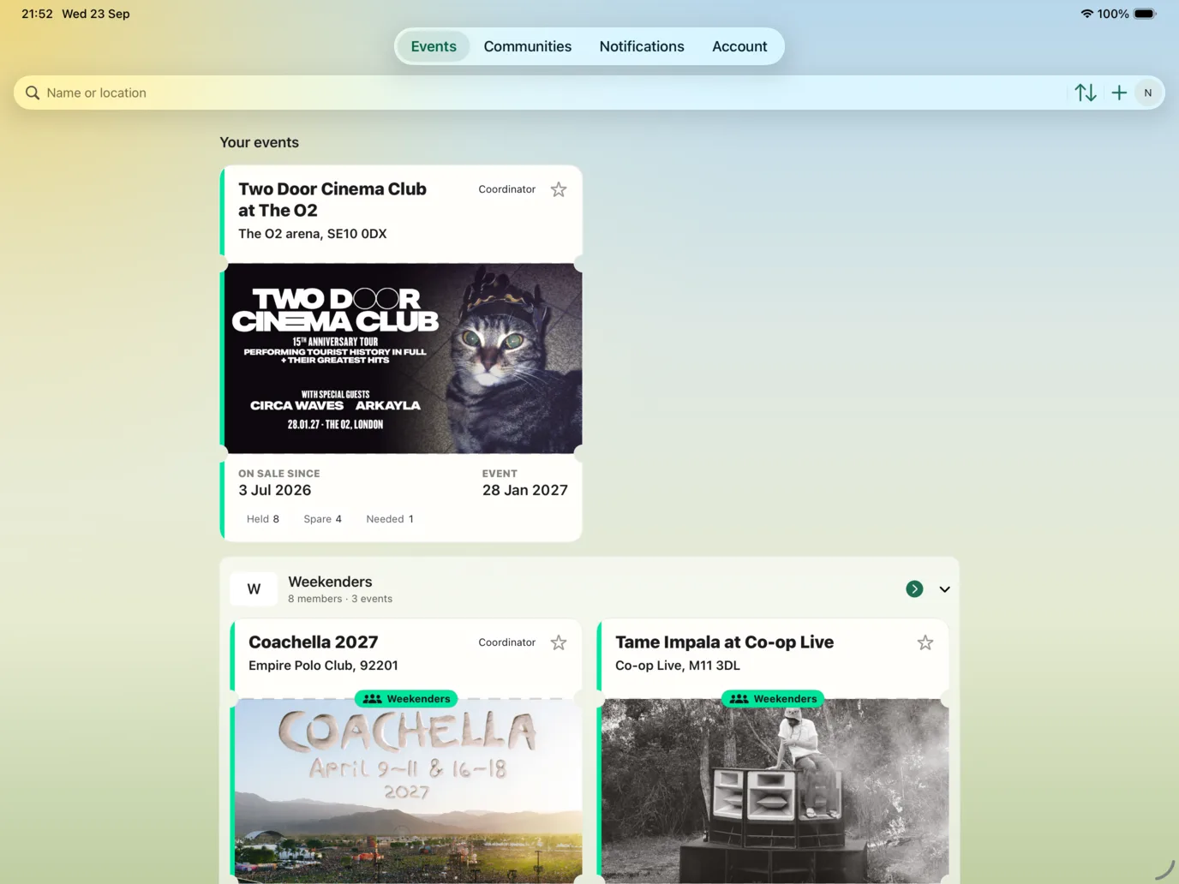
Task: Select Coordinator label on Two Door card
Action: [x=507, y=189]
